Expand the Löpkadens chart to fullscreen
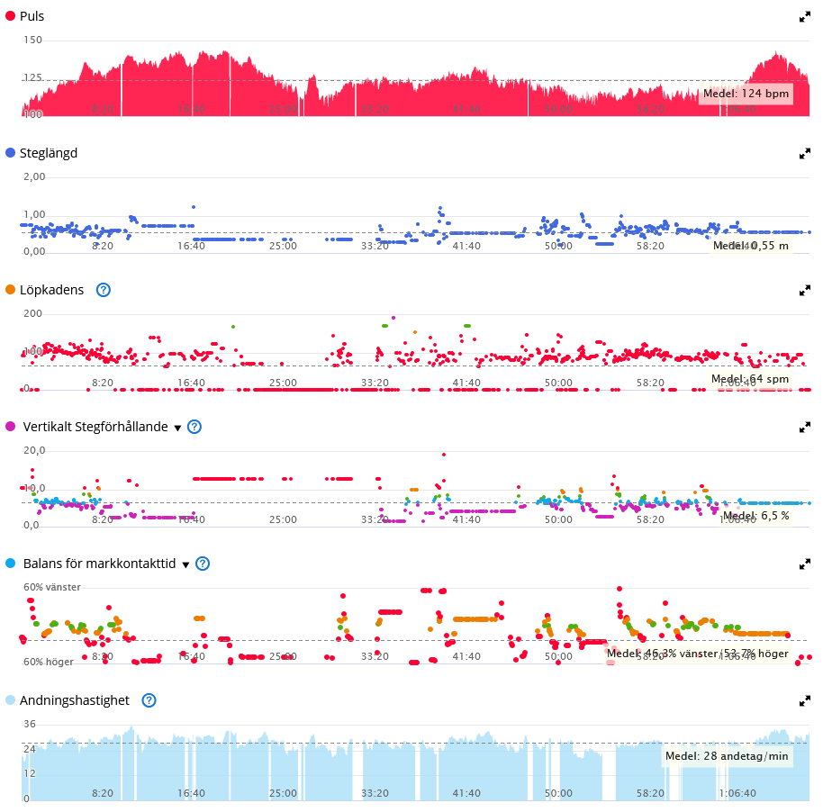The image size is (823, 812). point(805,290)
